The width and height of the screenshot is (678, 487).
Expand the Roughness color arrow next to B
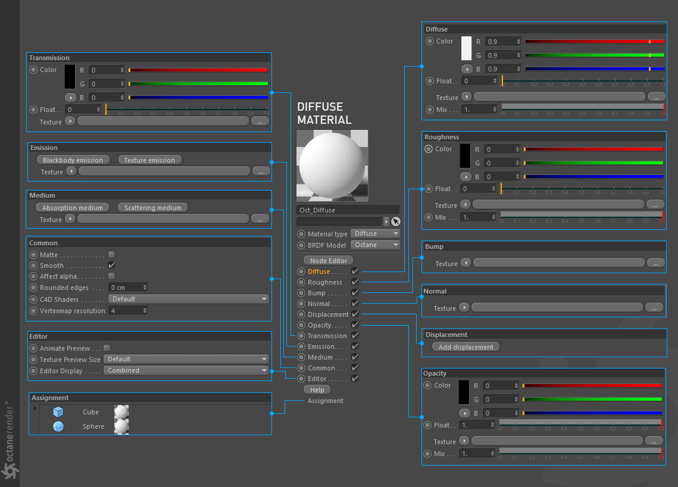(465, 176)
